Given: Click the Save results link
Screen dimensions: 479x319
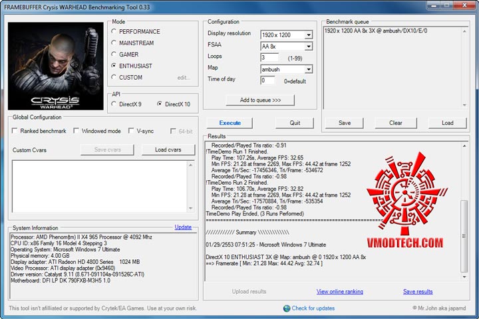Looking at the screenshot, I should [x=418, y=292].
